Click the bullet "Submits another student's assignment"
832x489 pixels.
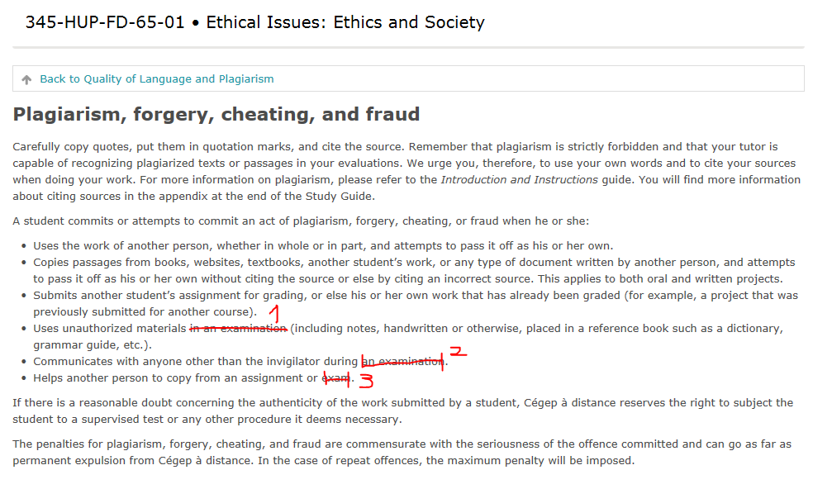(x=413, y=296)
